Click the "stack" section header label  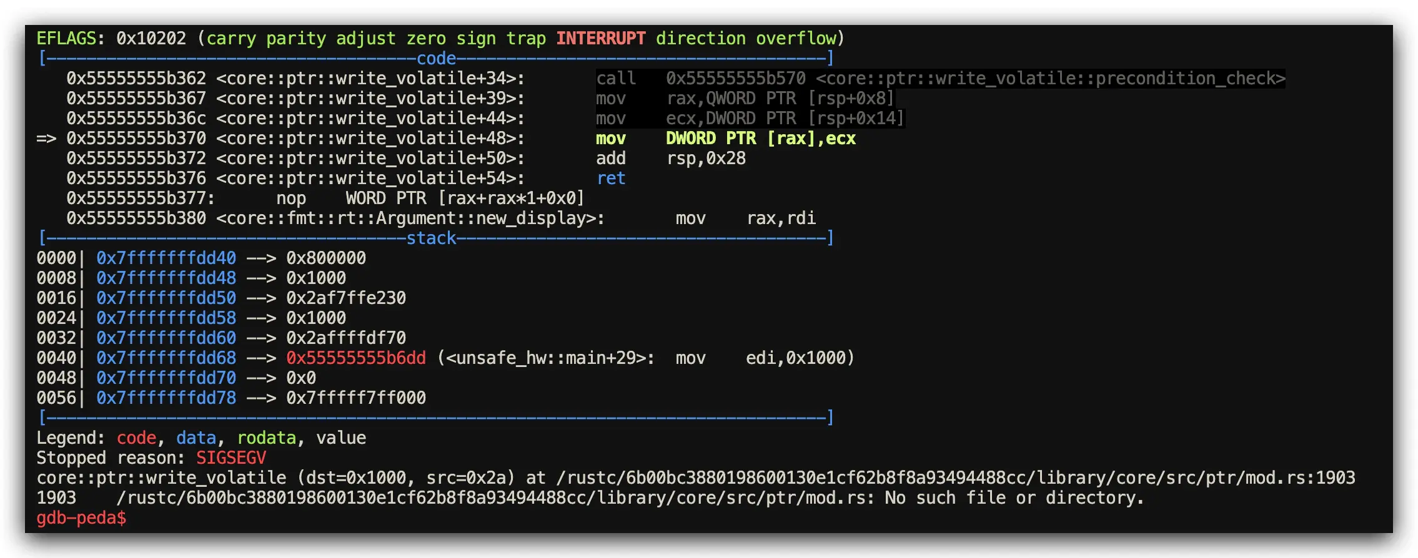tap(431, 238)
